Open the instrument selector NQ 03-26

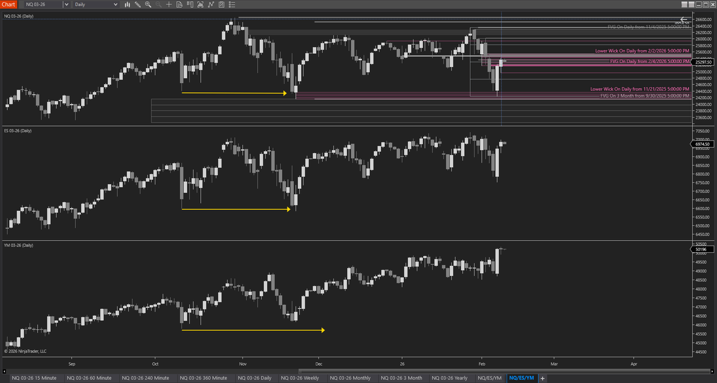click(43, 4)
